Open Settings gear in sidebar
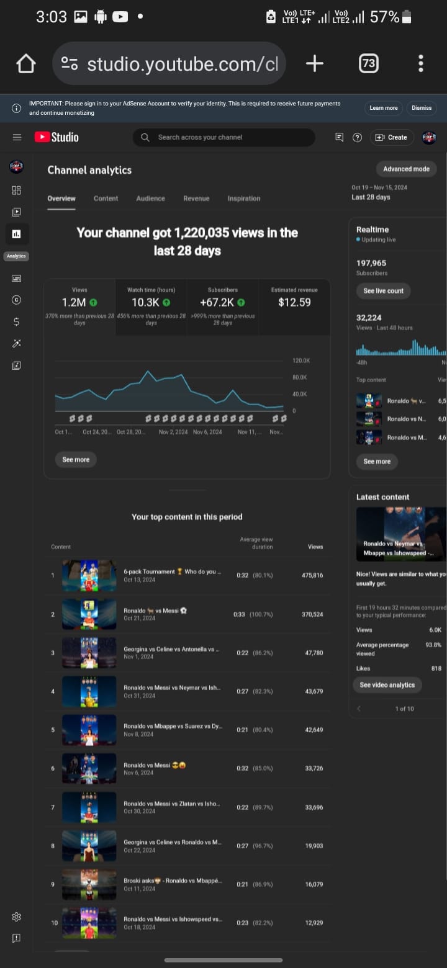Viewport: 447px width, 968px height. pyautogui.click(x=17, y=917)
